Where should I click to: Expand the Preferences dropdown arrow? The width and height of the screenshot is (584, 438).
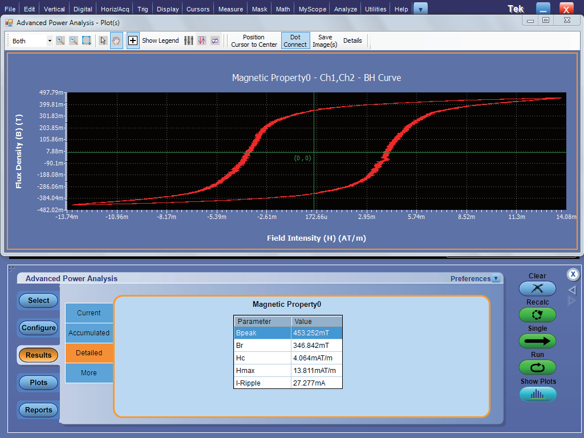(496, 278)
